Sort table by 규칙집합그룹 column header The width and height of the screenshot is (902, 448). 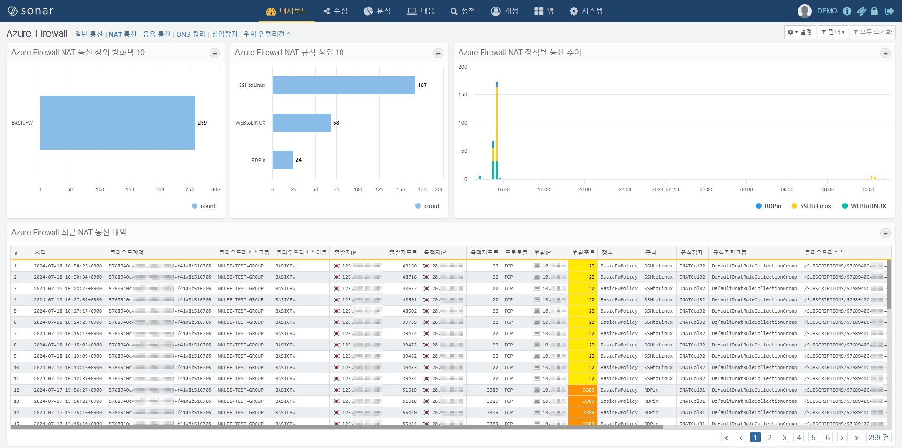pos(755,252)
